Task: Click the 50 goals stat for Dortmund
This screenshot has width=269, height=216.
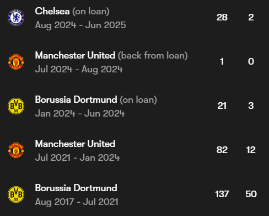Action: click(251, 194)
